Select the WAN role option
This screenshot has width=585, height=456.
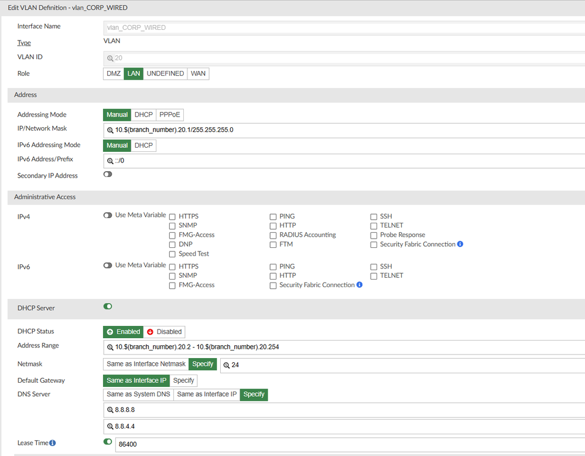pos(198,74)
